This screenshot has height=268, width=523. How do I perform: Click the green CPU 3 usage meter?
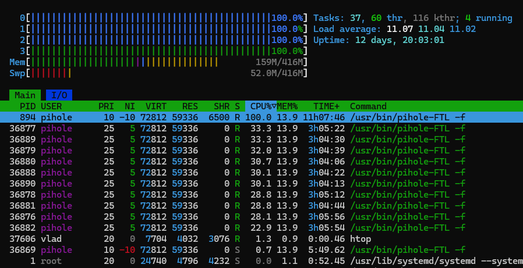coord(164,51)
